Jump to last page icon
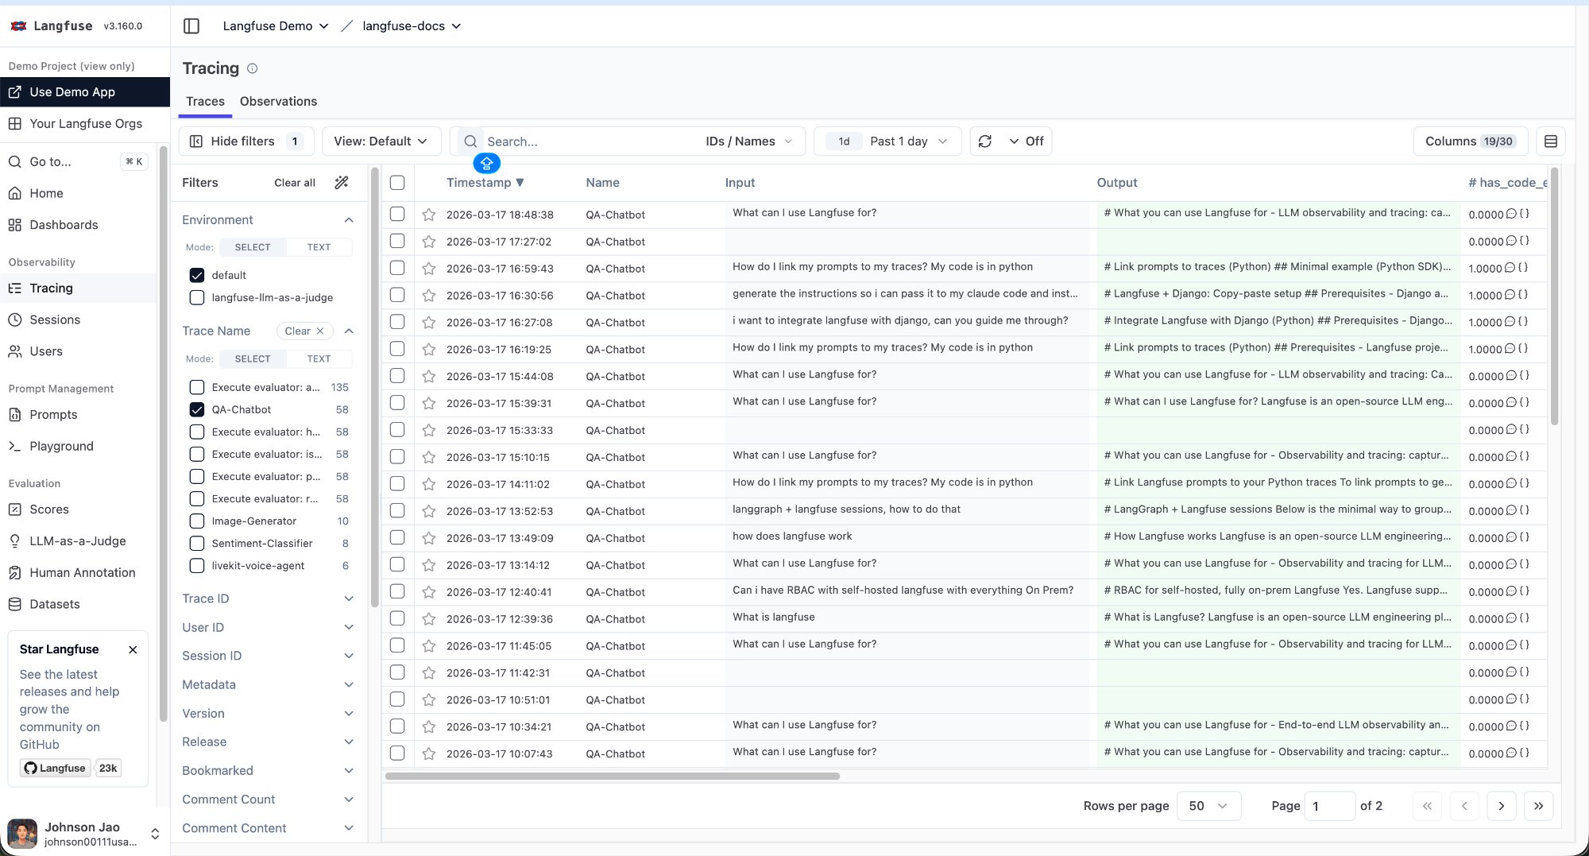Viewport: 1589px width, 856px height. tap(1538, 806)
